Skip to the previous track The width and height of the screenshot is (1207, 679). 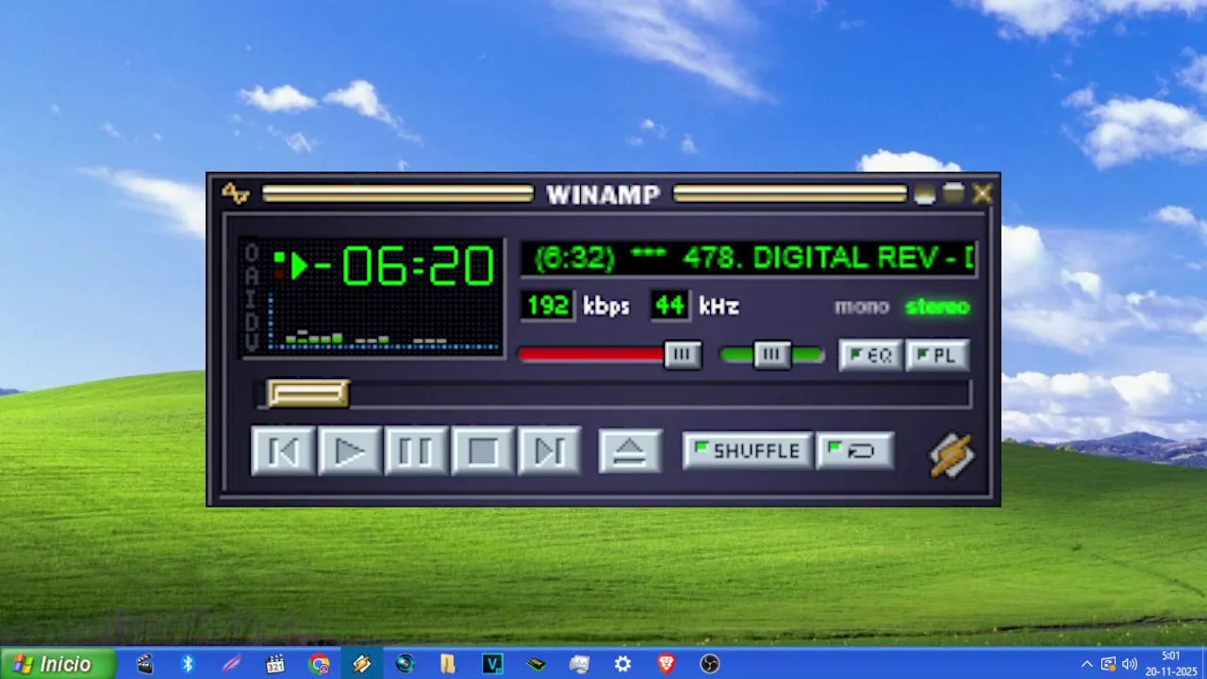point(283,452)
